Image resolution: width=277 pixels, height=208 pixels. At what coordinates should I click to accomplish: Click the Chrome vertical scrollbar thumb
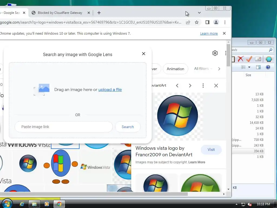click(228, 55)
